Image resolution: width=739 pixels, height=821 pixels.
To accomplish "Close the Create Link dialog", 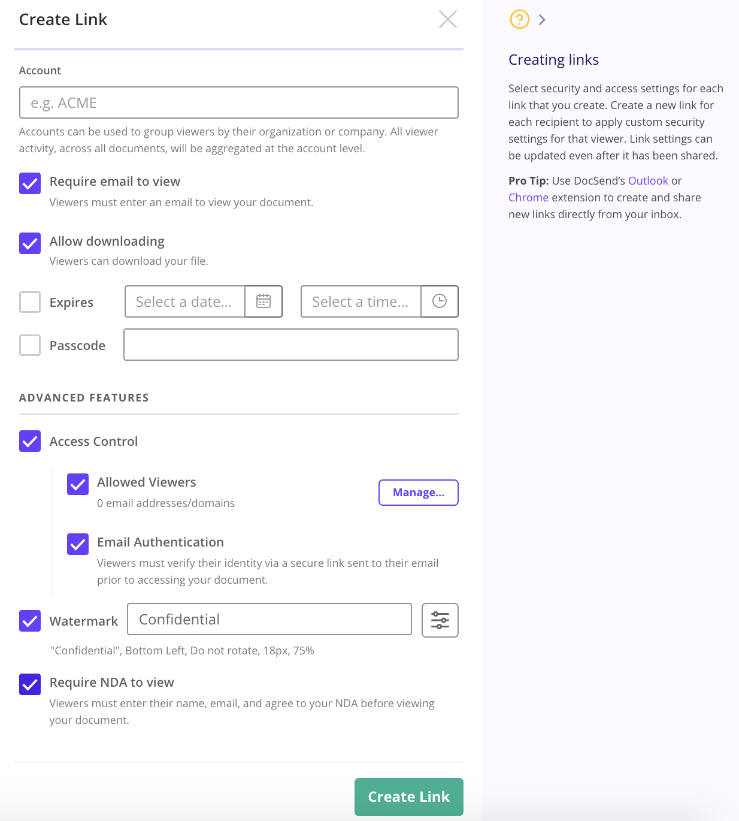I will click(x=447, y=20).
